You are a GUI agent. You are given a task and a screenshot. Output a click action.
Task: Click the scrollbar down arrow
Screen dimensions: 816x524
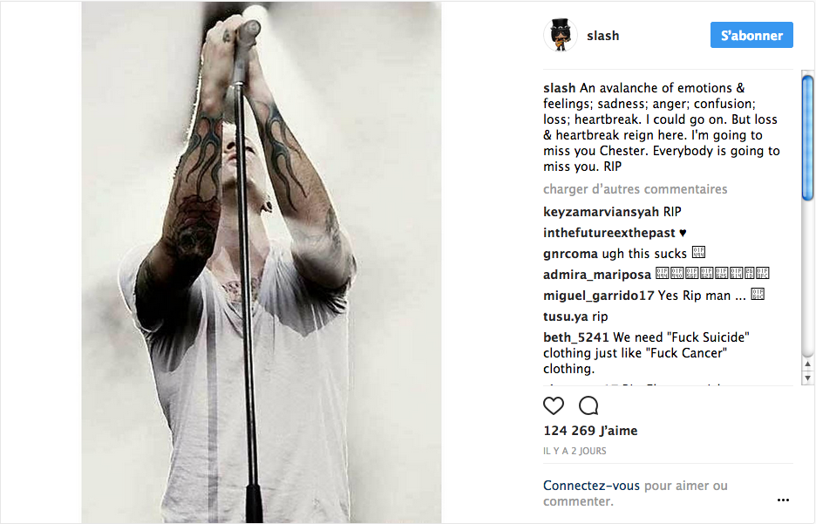click(807, 378)
